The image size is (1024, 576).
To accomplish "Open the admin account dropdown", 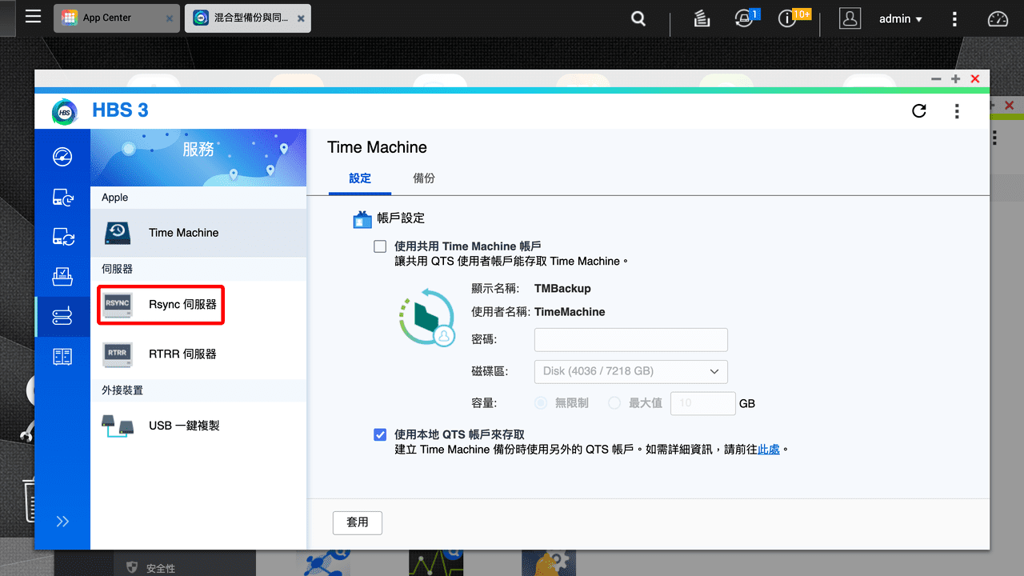I will [901, 18].
